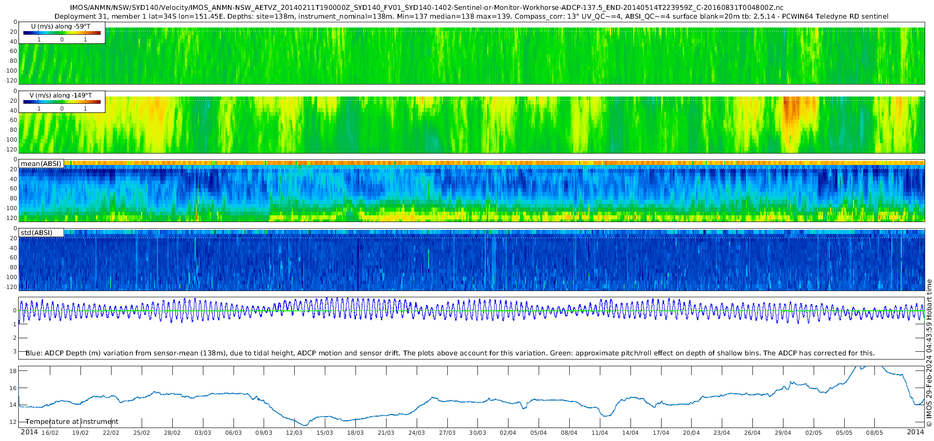This screenshot has width=934, height=441.
Task: Select the mean(ABSI) panel label
Action: [x=41, y=163]
